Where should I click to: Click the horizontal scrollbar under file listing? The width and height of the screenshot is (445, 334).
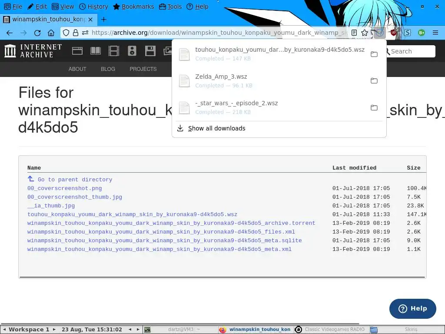(222, 277)
